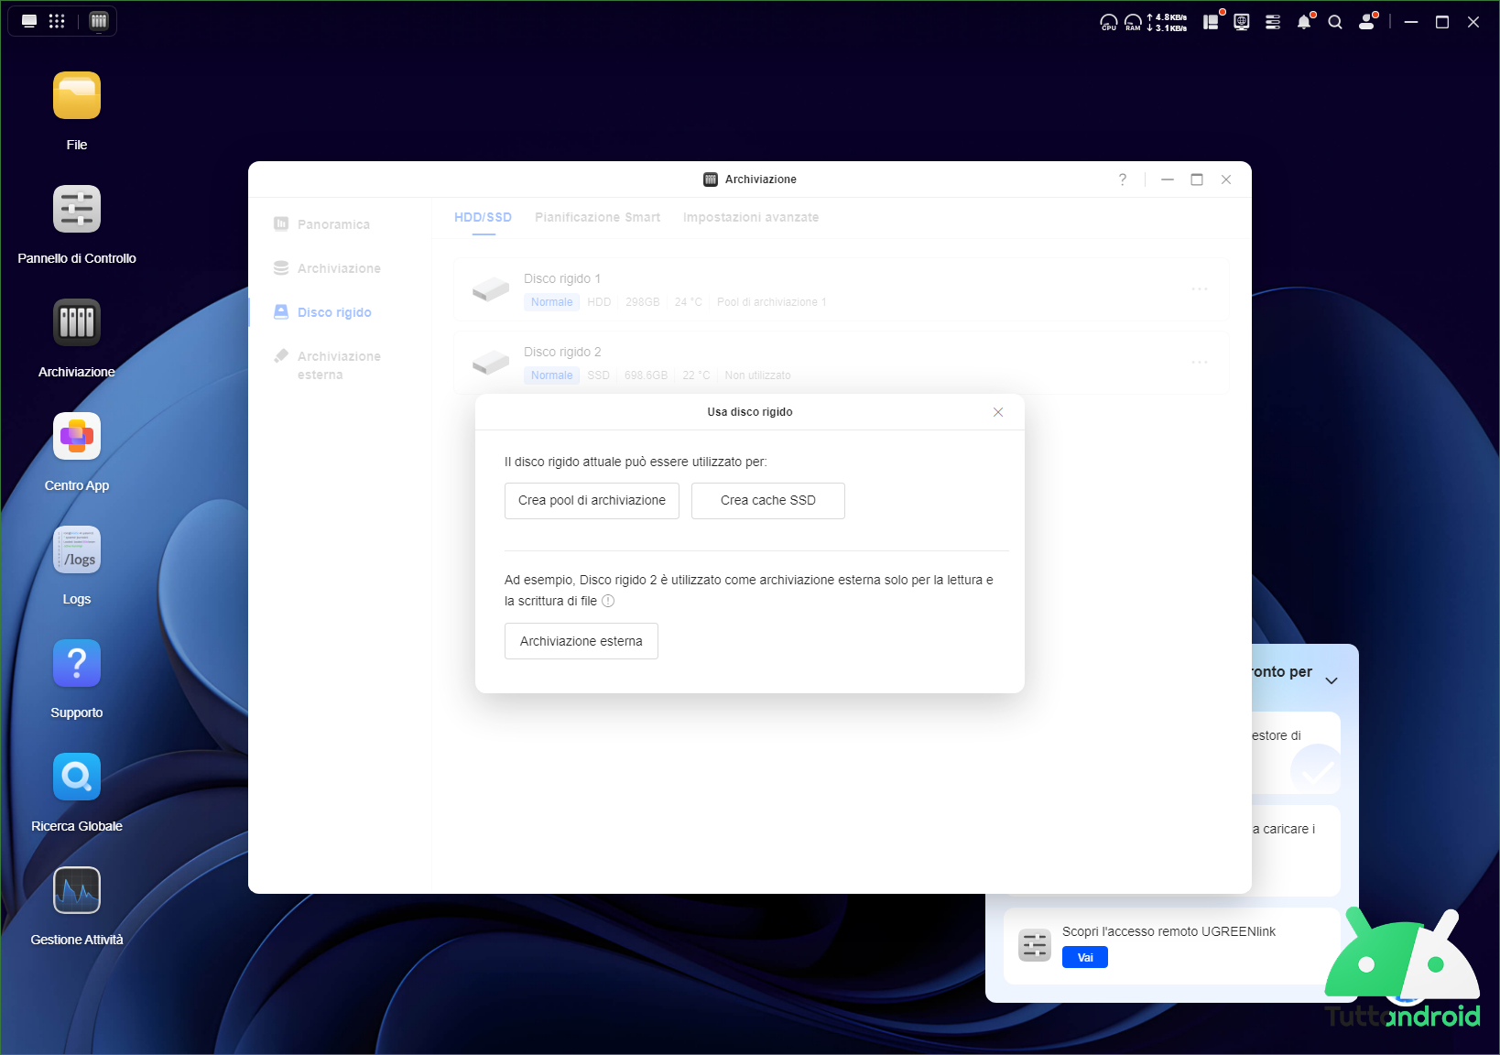Image resolution: width=1500 pixels, height=1055 pixels.
Task: Click Crea pool di archiviazione button
Action: tap(592, 501)
